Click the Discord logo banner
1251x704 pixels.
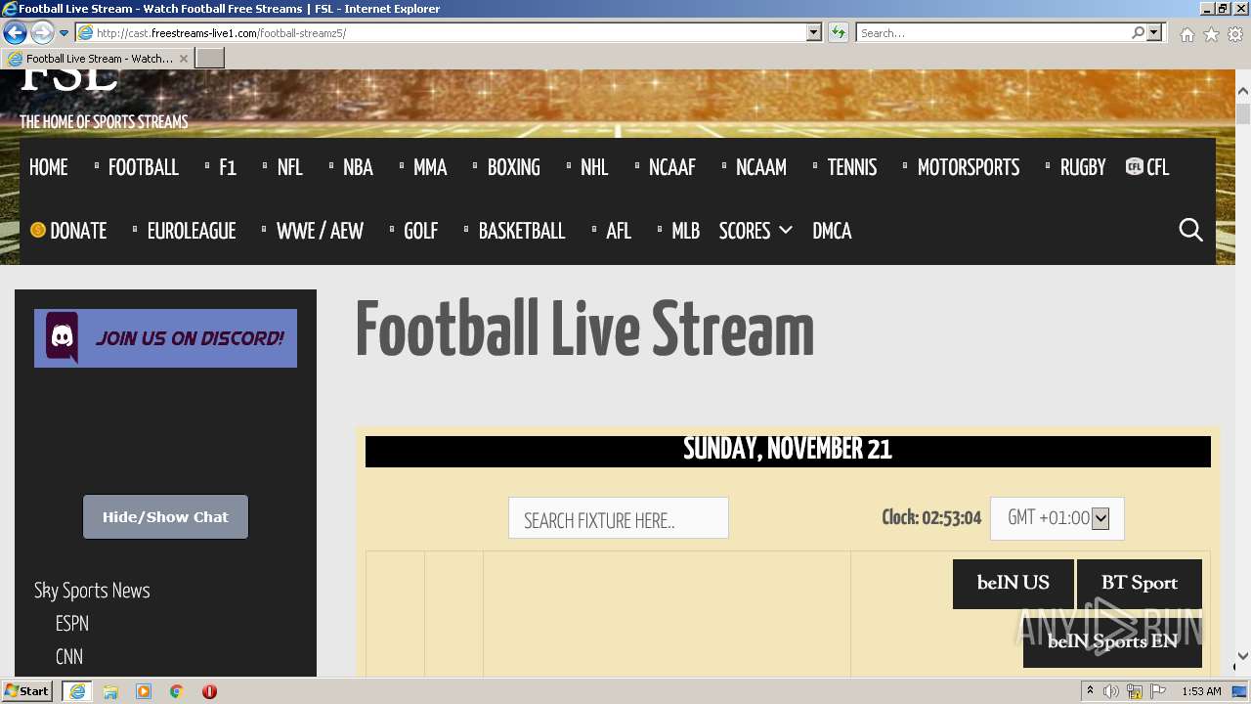[165, 338]
